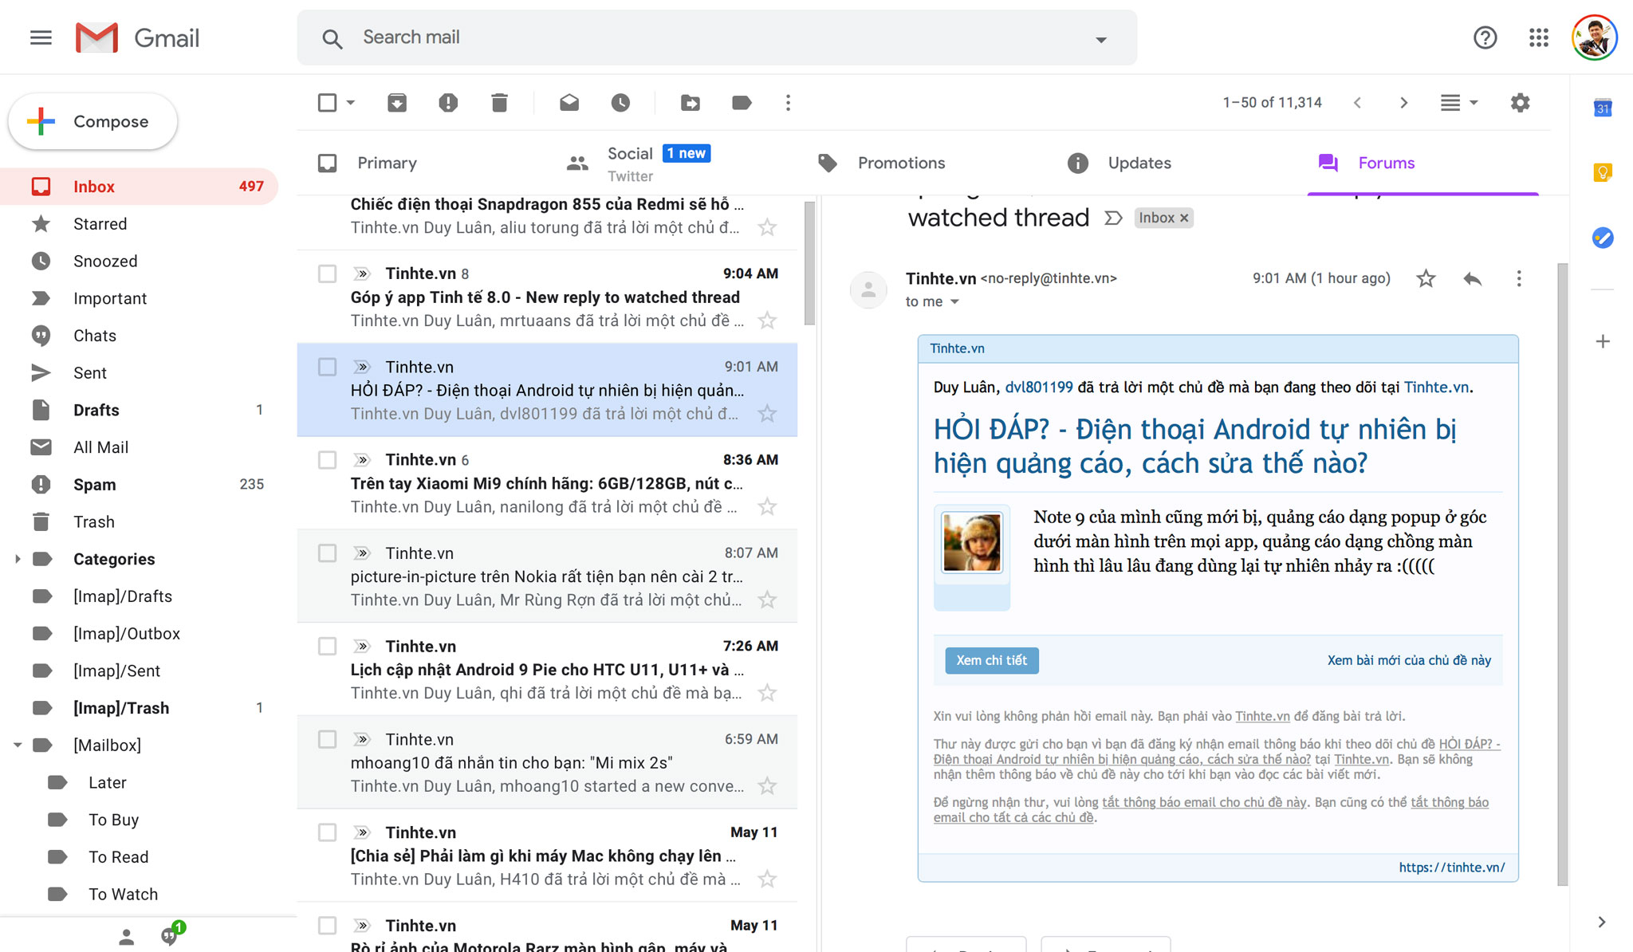The height and width of the screenshot is (952, 1633).
Task: Report spam with the exclamation icon
Action: tap(448, 103)
